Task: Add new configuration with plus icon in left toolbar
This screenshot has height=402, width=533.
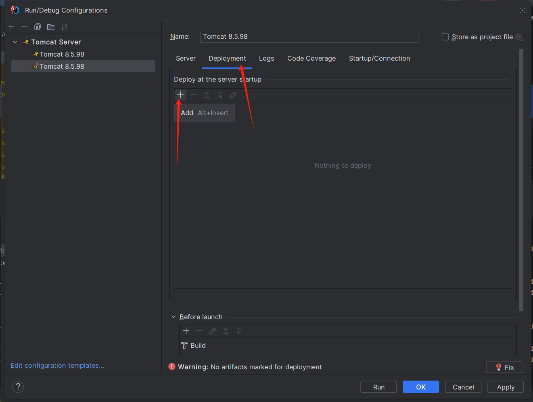Action: click(11, 27)
